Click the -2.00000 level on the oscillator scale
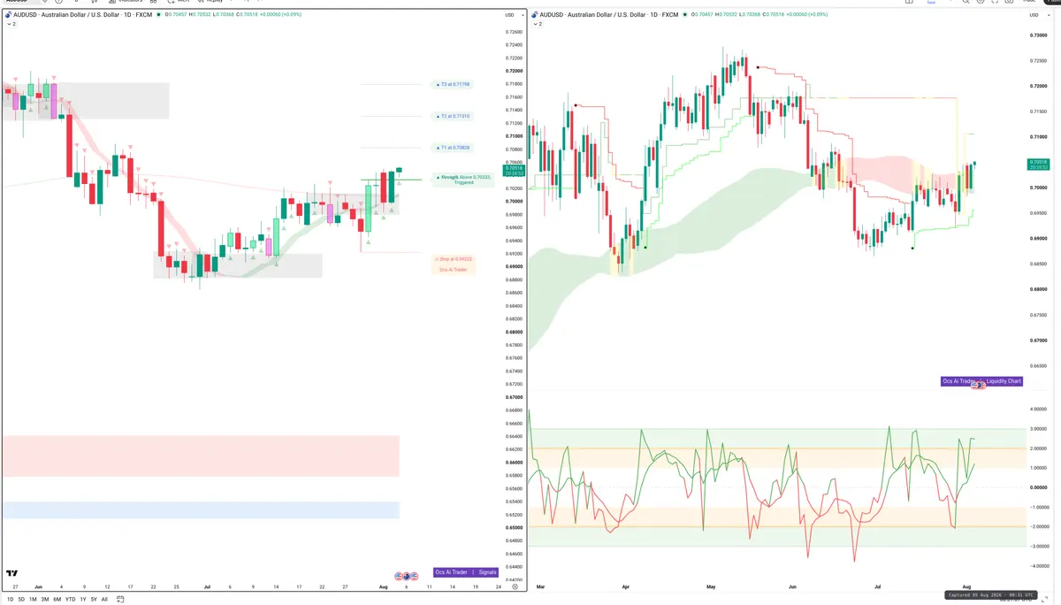Screen dimensions: 1061x605 [x=1038, y=526]
